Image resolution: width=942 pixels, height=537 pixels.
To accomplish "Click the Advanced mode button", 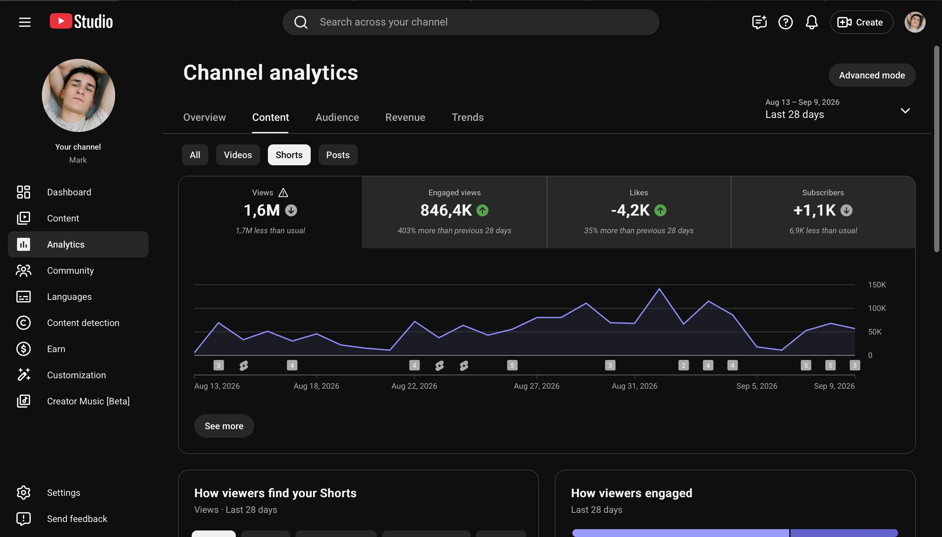I will [872, 75].
